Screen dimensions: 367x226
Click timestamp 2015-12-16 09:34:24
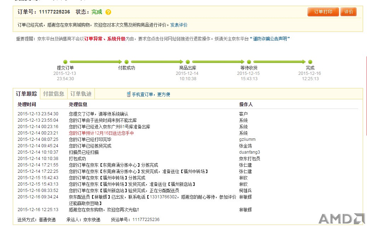point(38,197)
